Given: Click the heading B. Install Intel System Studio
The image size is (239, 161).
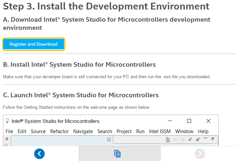Looking at the screenshot, I should tap(79, 64).
